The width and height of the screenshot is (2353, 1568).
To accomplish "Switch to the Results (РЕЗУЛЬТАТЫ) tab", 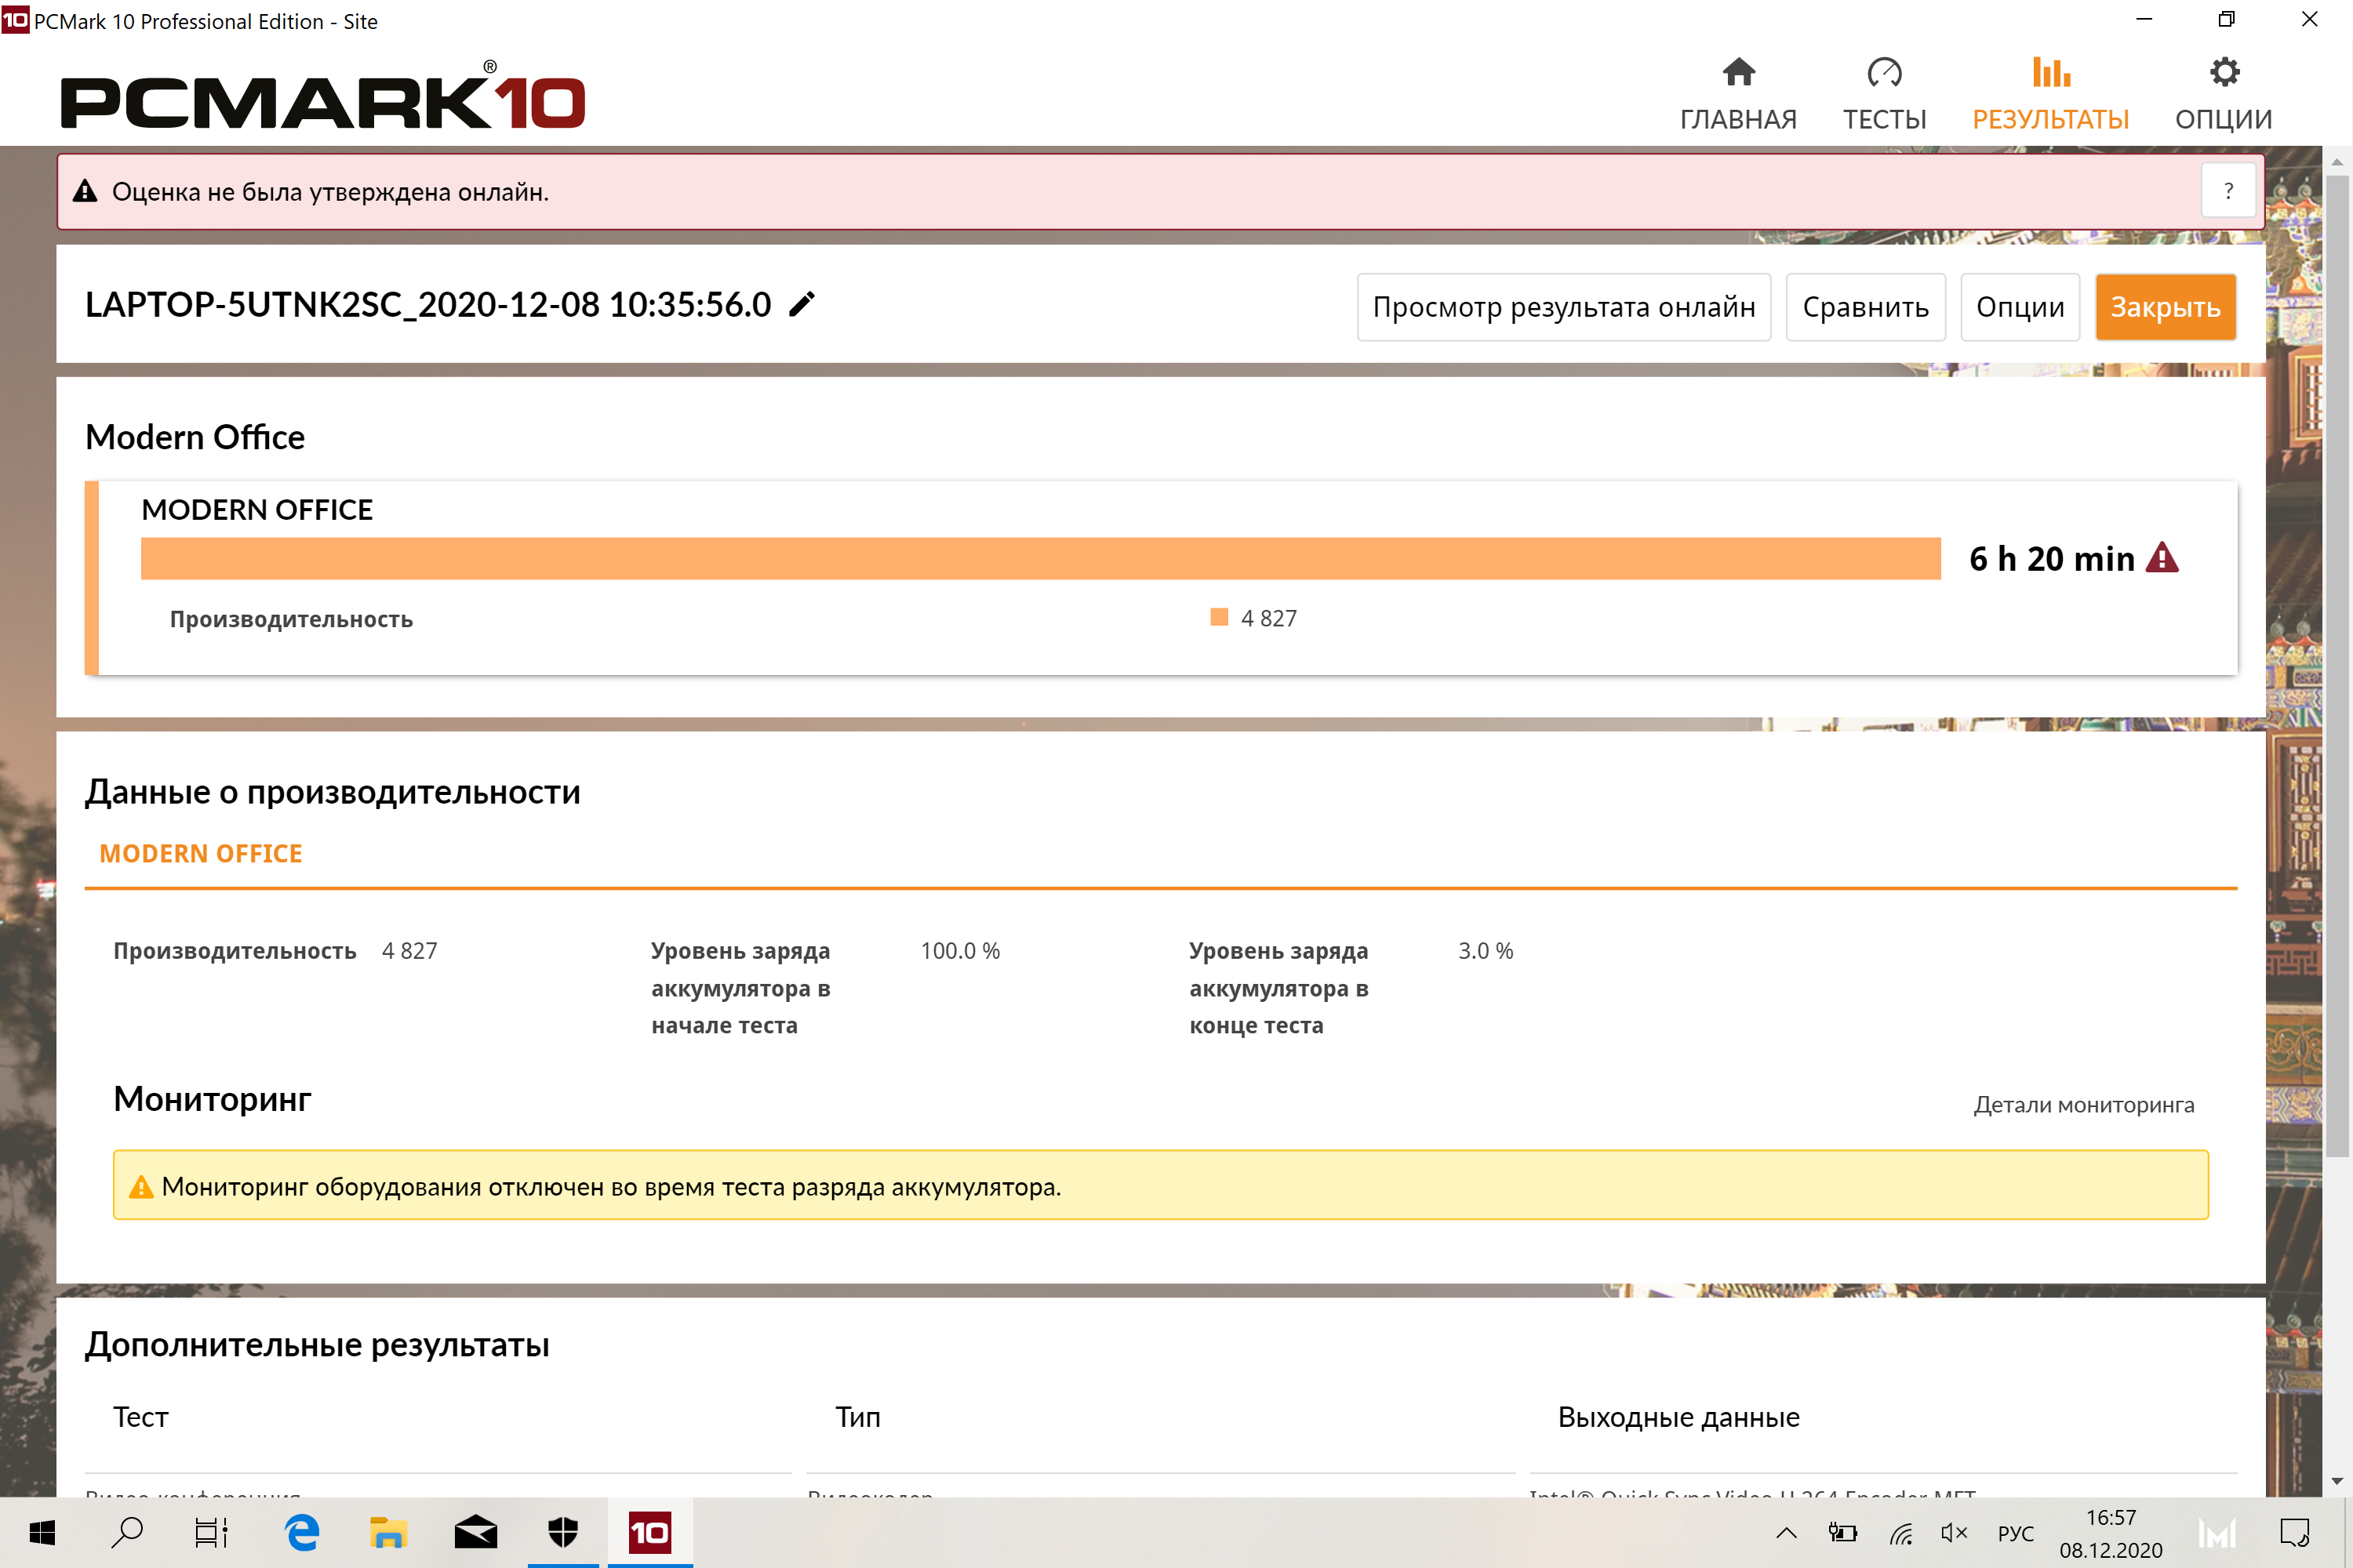I will pos(2050,94).
